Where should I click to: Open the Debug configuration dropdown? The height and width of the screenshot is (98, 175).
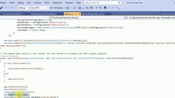[x=24, y=8]
